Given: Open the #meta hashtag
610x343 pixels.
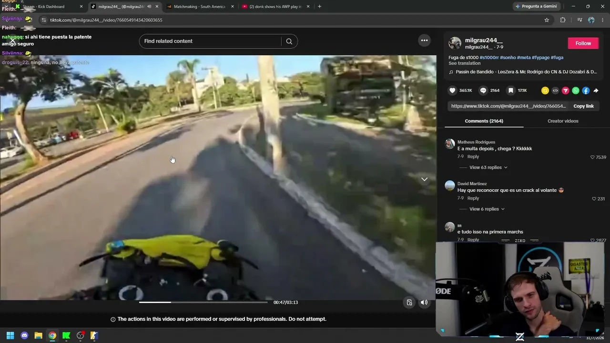Looking at the screenshot, I should (524, 58).
